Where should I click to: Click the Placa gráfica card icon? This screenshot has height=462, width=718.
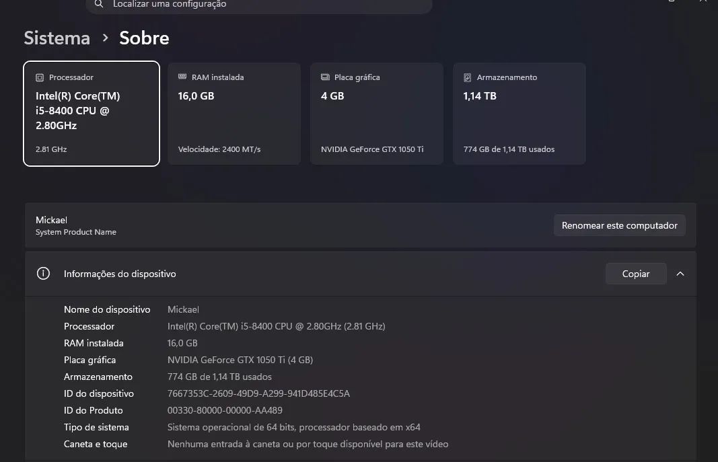(x=325, y=77)
